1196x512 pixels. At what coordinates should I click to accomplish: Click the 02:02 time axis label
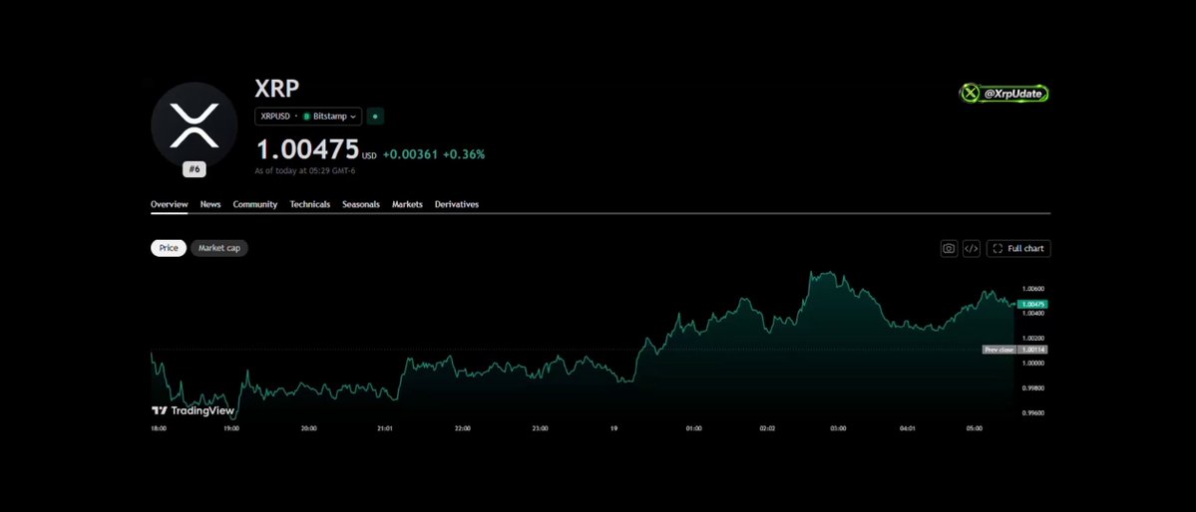(767, 428)
